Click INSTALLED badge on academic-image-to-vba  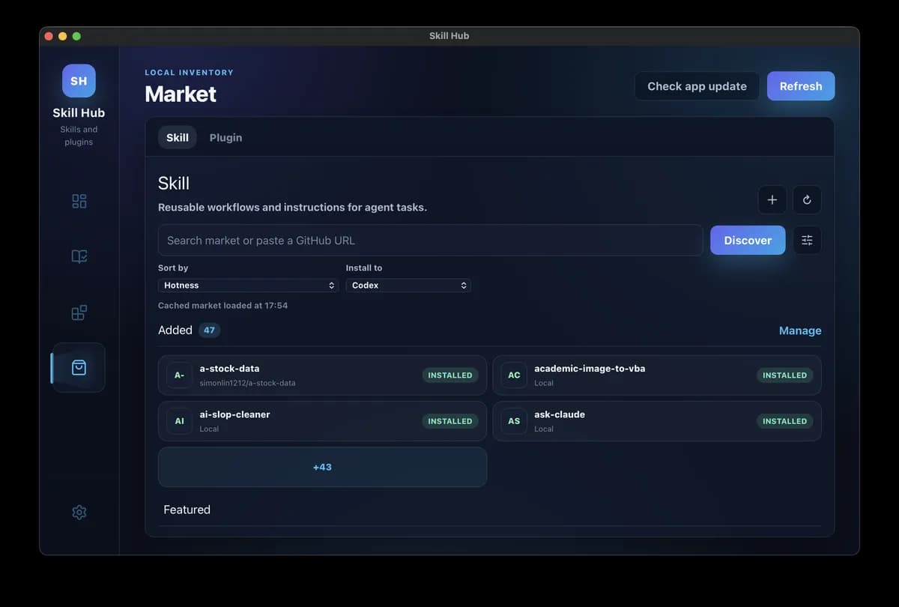[784, 375]
